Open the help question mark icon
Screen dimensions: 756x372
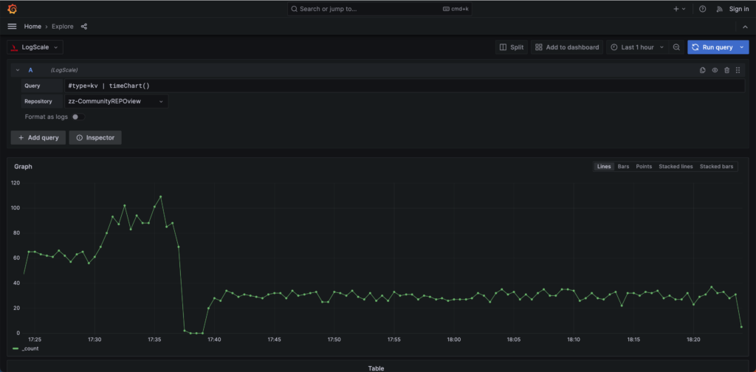tap(703, 9)
